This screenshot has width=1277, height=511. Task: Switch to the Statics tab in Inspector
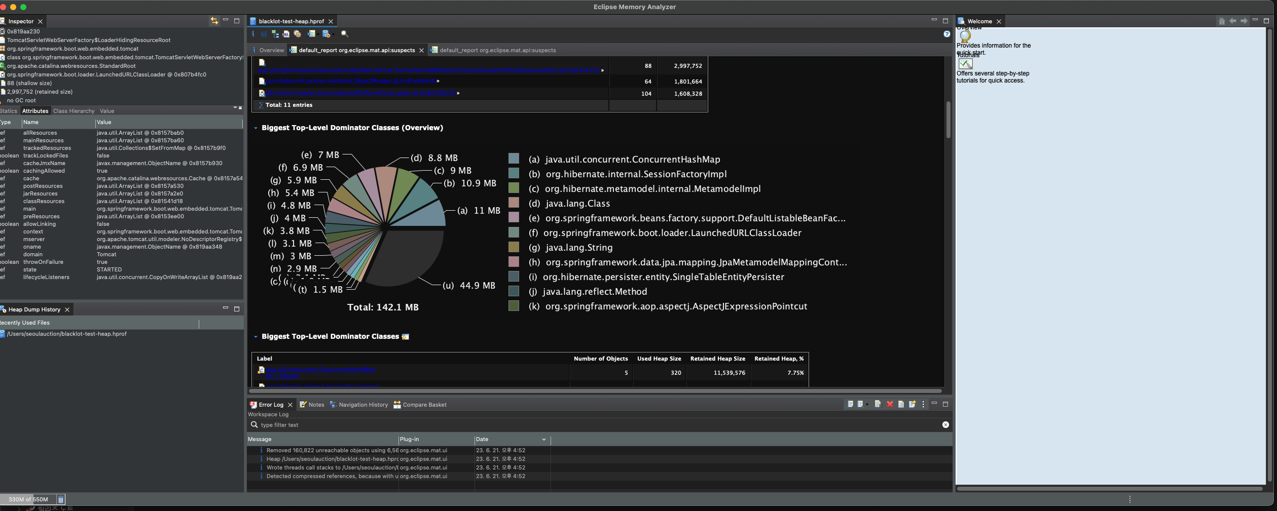(9, 111)
